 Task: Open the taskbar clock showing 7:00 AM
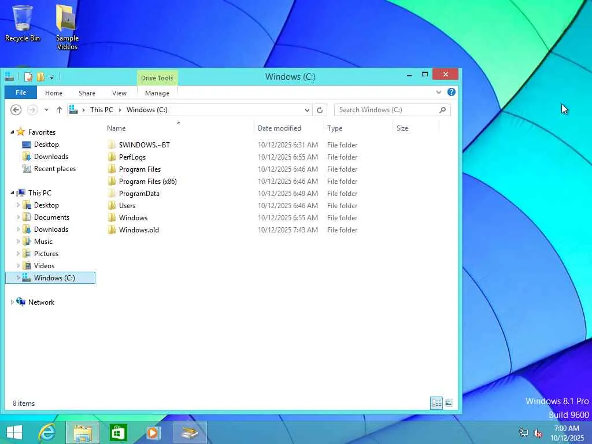[x=567, y=433]
